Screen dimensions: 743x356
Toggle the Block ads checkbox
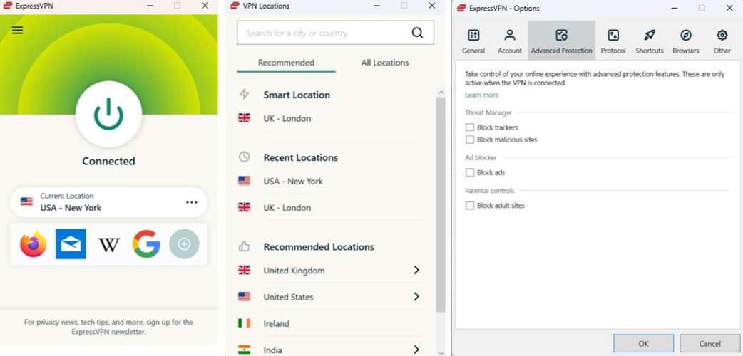click(x=470, y=172)
